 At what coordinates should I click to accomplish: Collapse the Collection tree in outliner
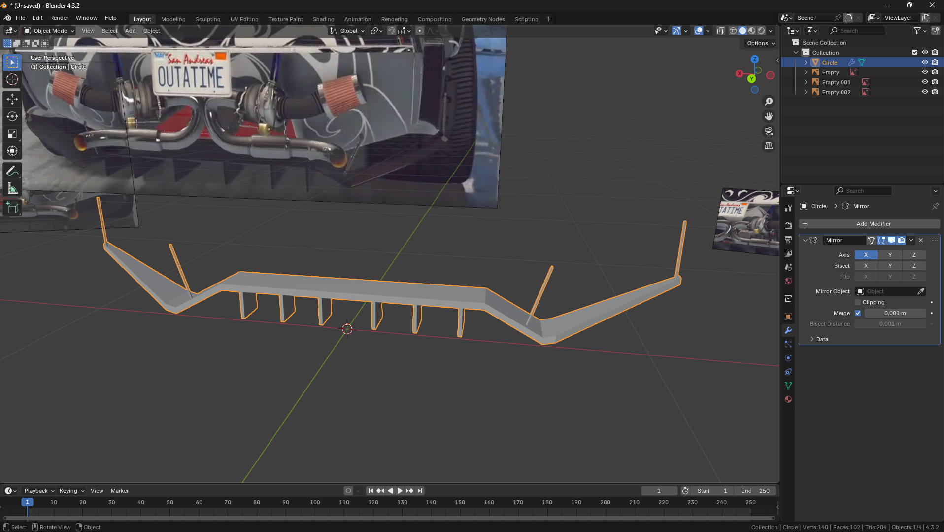click(796, 53)
